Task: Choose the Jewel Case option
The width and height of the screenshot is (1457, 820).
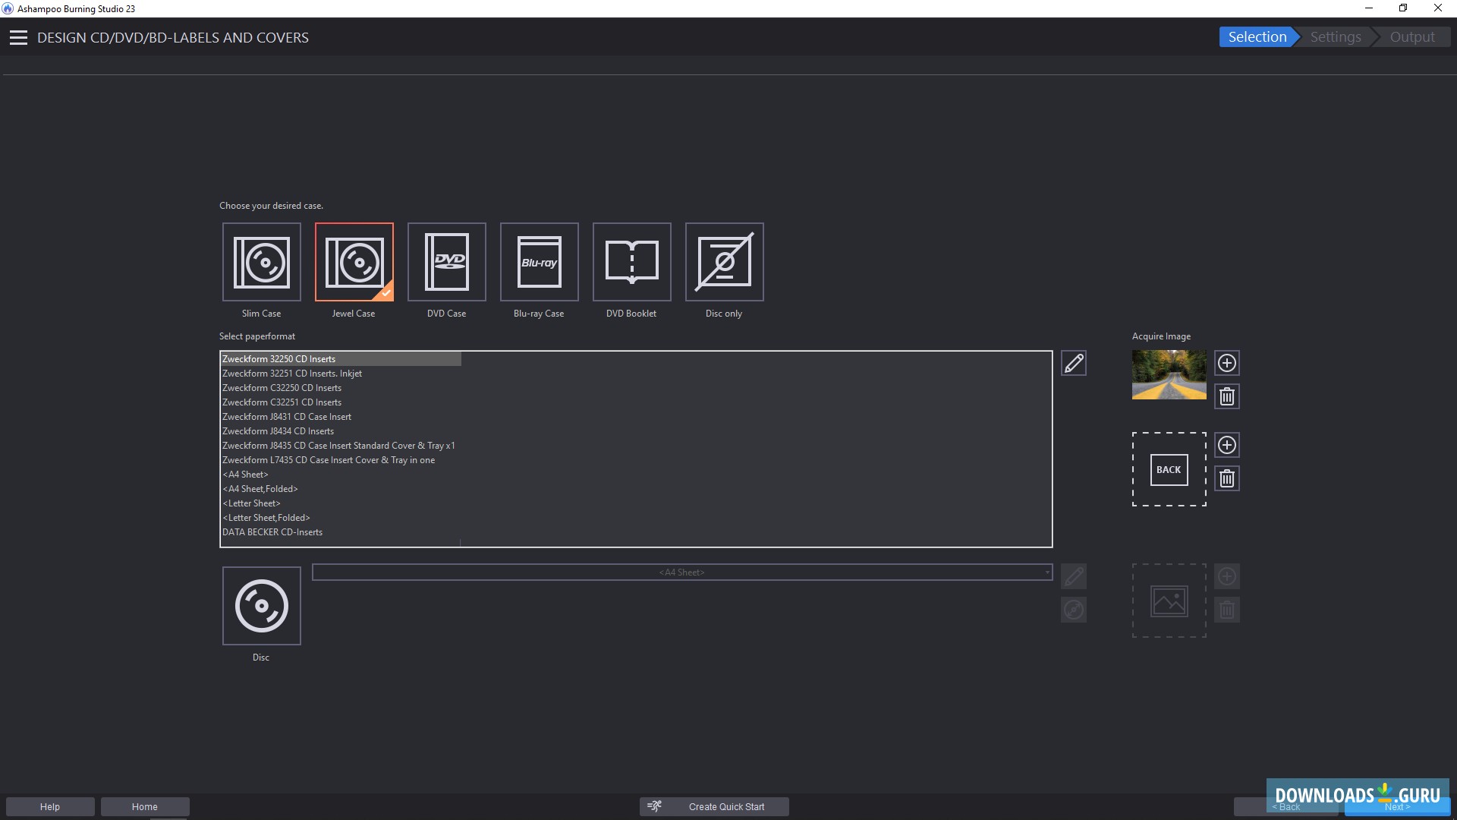Action: (354, 262)
